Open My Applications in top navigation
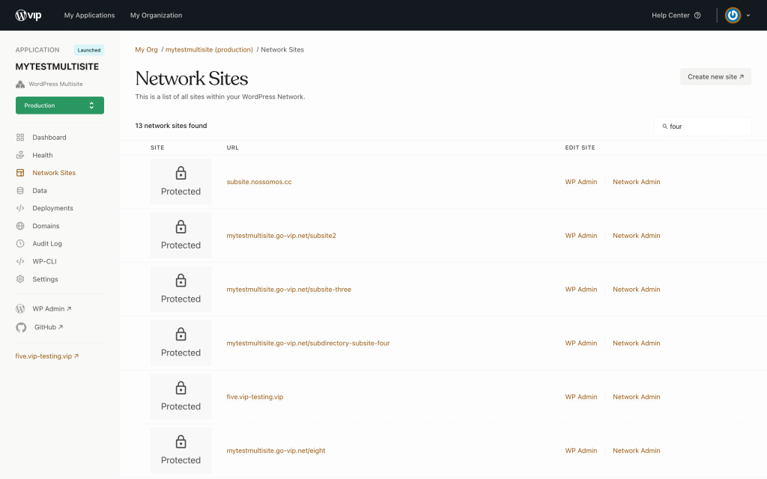 click(90, 15)
